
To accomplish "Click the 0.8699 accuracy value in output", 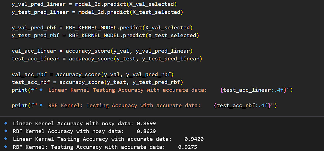I will point(148,124).
